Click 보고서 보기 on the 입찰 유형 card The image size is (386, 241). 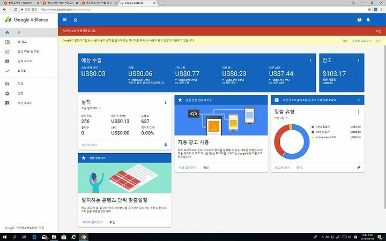283,168
